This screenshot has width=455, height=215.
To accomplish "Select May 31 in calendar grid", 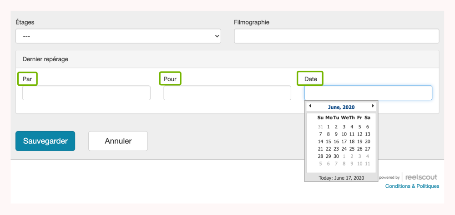I will (x=320, y=127).
